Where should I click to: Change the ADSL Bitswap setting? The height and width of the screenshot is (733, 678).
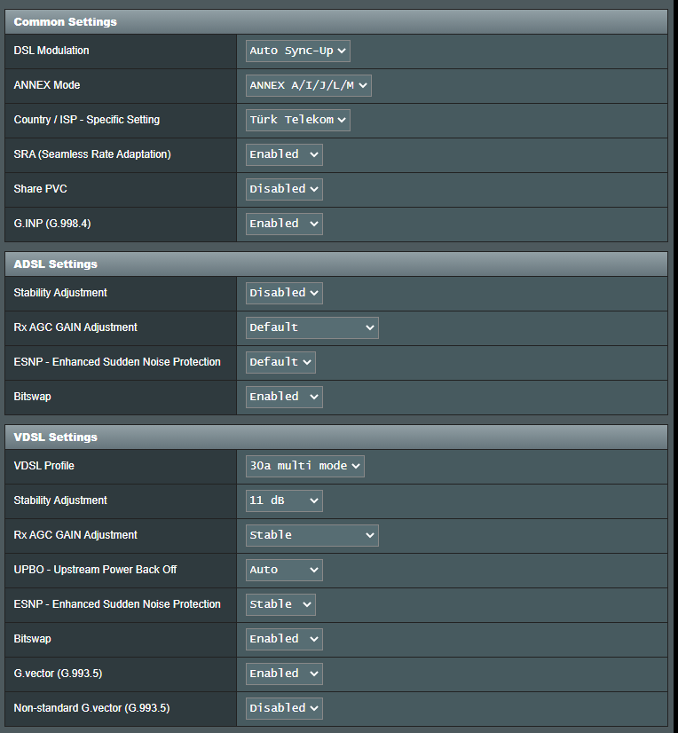click(x=284, y=397)
